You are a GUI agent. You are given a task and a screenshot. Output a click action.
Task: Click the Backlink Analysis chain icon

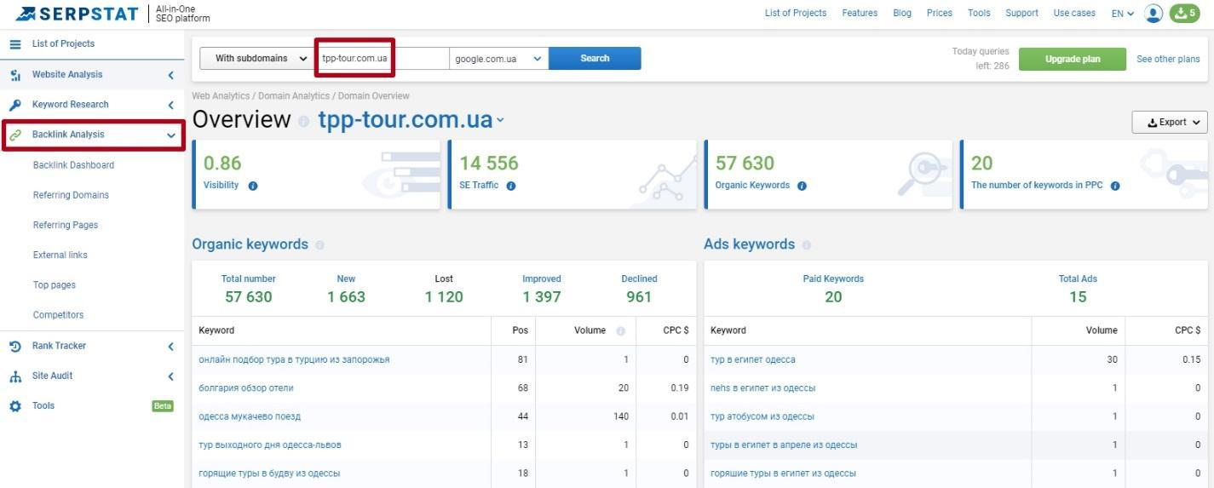[x=15, y=135]
